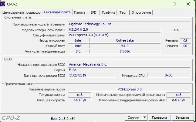Switch to the Центральный процессор tab

point(22,12)
